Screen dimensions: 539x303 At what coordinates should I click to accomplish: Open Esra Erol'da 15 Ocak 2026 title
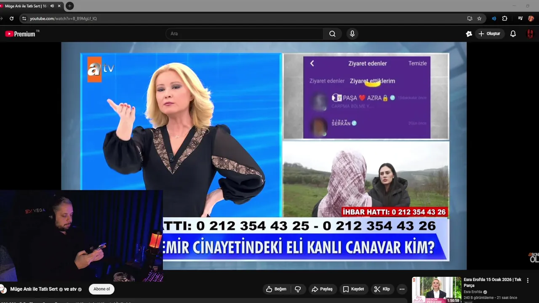[492, 282]
